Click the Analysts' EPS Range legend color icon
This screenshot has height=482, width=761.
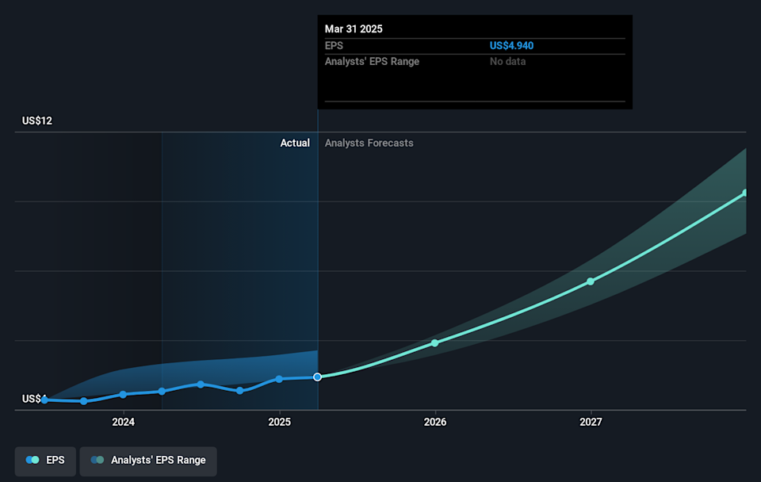pos(98,460)
